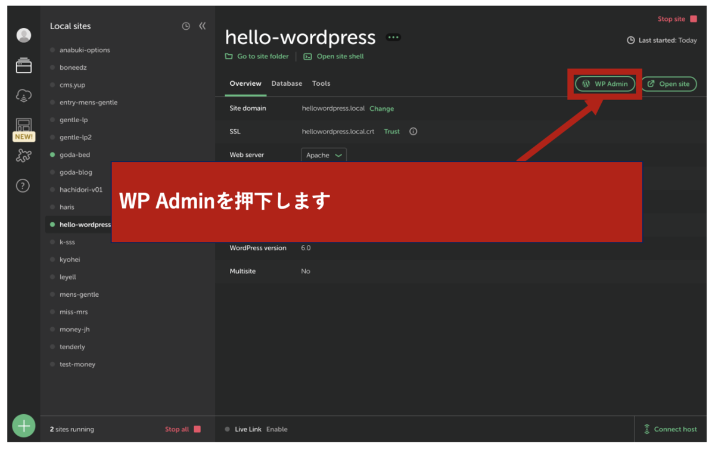Open the cloud backups icon
Image resolution: width=715 pixels, height=450 pixels.
(24, 95)
